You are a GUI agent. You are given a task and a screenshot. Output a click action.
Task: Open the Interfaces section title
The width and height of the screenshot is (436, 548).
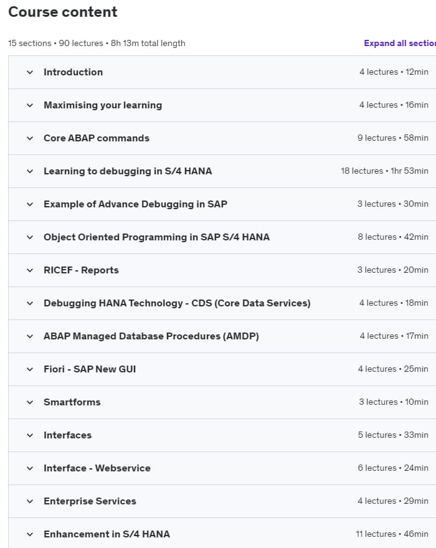tap(67, 435)
